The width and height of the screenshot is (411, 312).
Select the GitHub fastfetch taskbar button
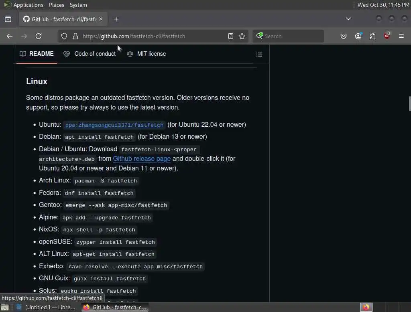click(x=115, y=307)
